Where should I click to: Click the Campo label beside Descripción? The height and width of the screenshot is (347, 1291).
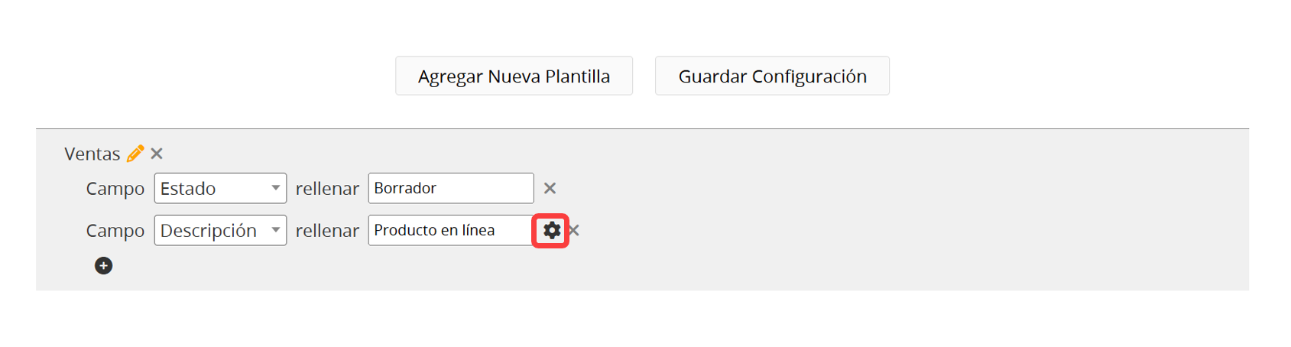115,231
